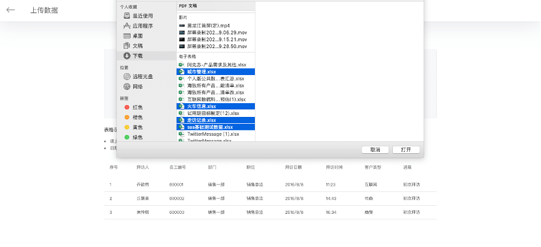Click 互联网 customer type cell
Image resolution: width=541 pixels, height=247 pixels.
(x=371, y=184)
